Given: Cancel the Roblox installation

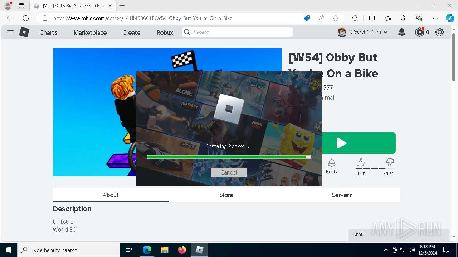Looking at the screenshot, I should coord(229,172).
